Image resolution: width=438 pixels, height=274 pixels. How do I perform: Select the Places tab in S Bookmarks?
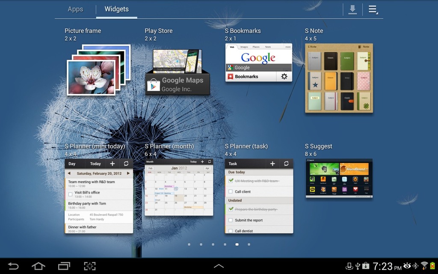tap(256, 47)
